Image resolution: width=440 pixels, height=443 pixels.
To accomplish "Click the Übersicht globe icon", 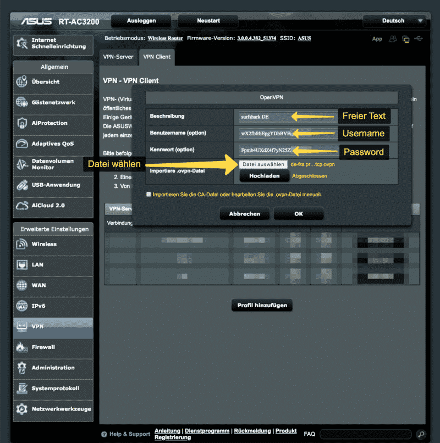I will point(22,82).
